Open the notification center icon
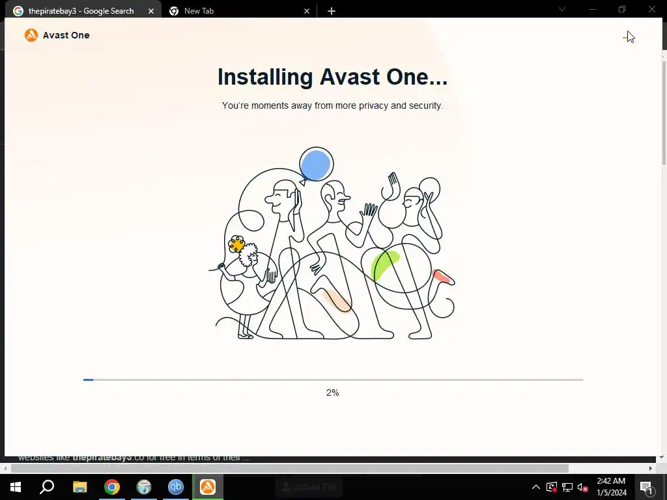 (646, 487)
